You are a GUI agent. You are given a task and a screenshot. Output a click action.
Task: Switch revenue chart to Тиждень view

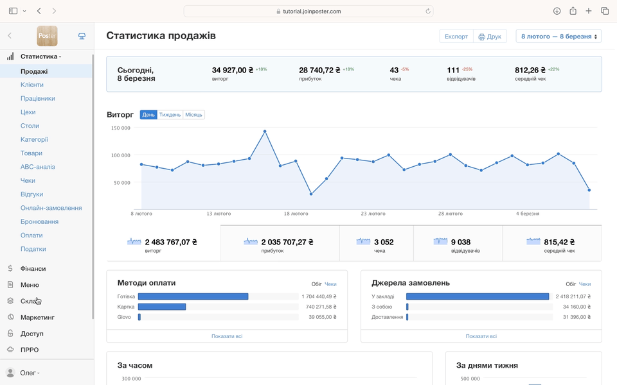click(170, 115)
